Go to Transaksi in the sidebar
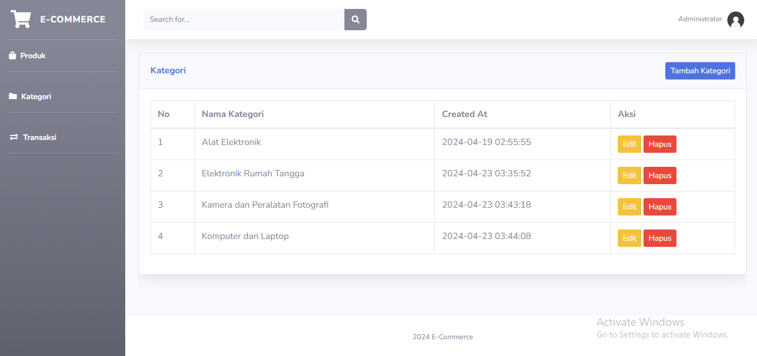757x356 pixels. point(39,138)
